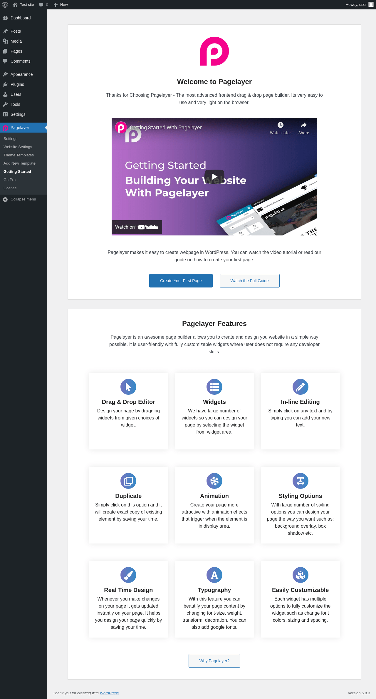Image resolution: width=376 pixels, height=699 pixels.
Task: Click the Test site name text
Action: [27, 5]
